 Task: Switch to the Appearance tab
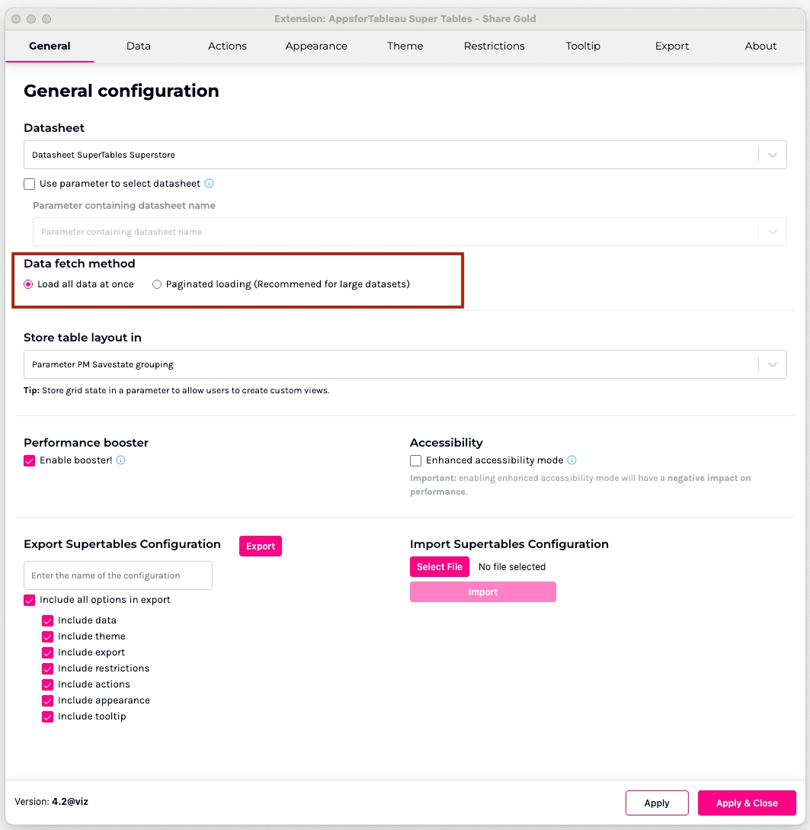coord(316,46)
